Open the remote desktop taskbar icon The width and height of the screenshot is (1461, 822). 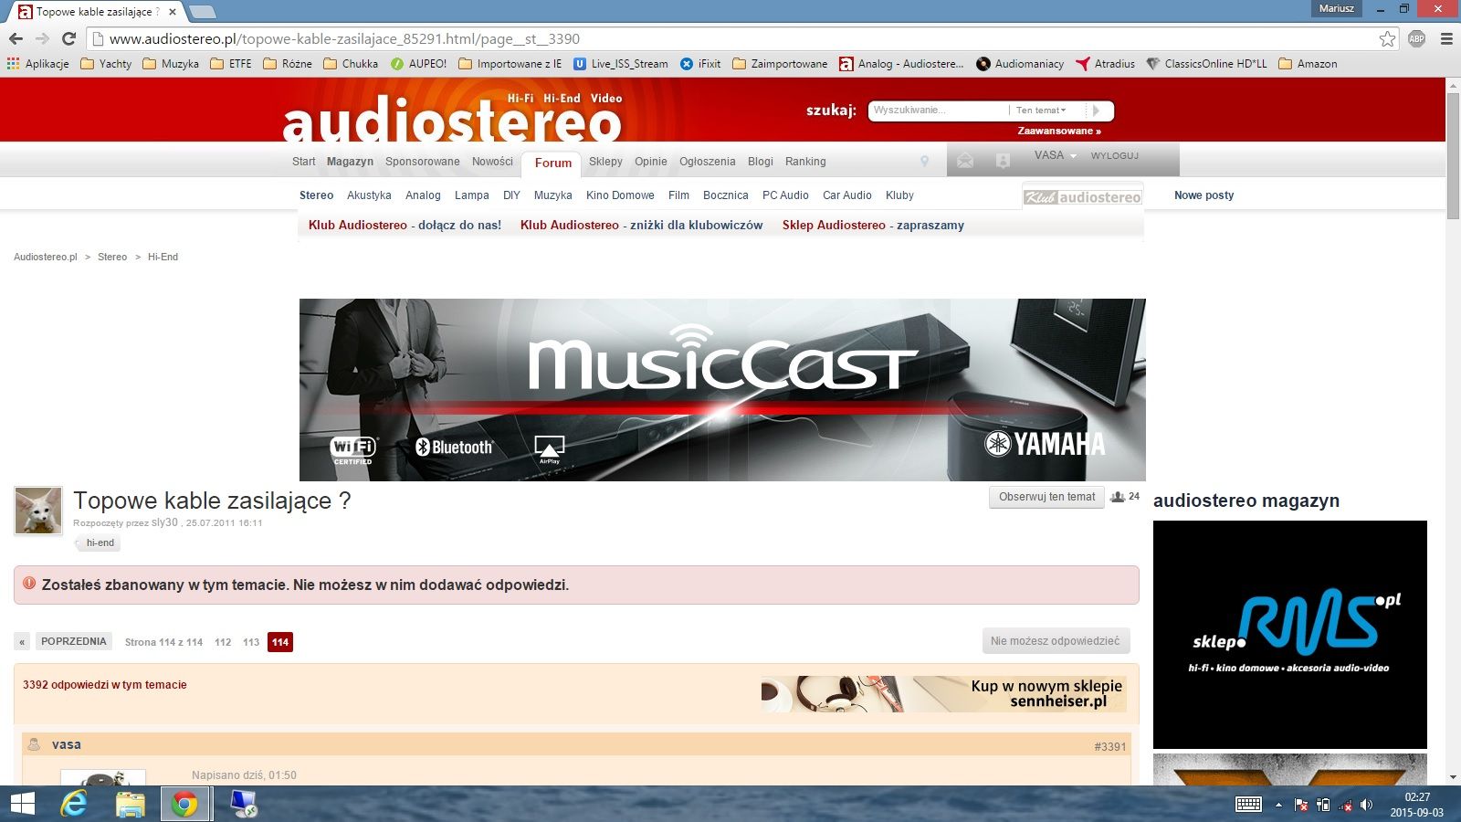243,804
